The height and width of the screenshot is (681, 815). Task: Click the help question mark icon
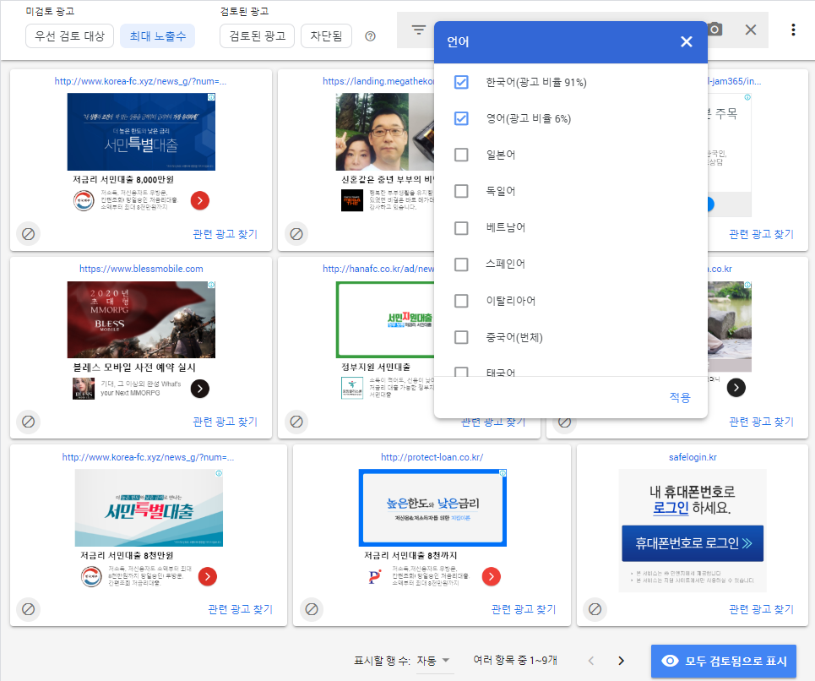point(370,36)
